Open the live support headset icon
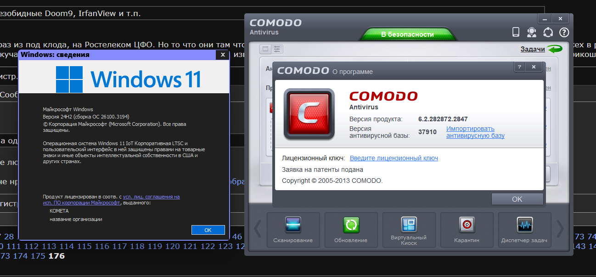Image resolution: width=596 pixels, height=277 pixels. coord(531,32)
